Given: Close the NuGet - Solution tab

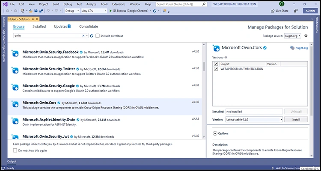Looking at the screenshot, I should point(37,19).
